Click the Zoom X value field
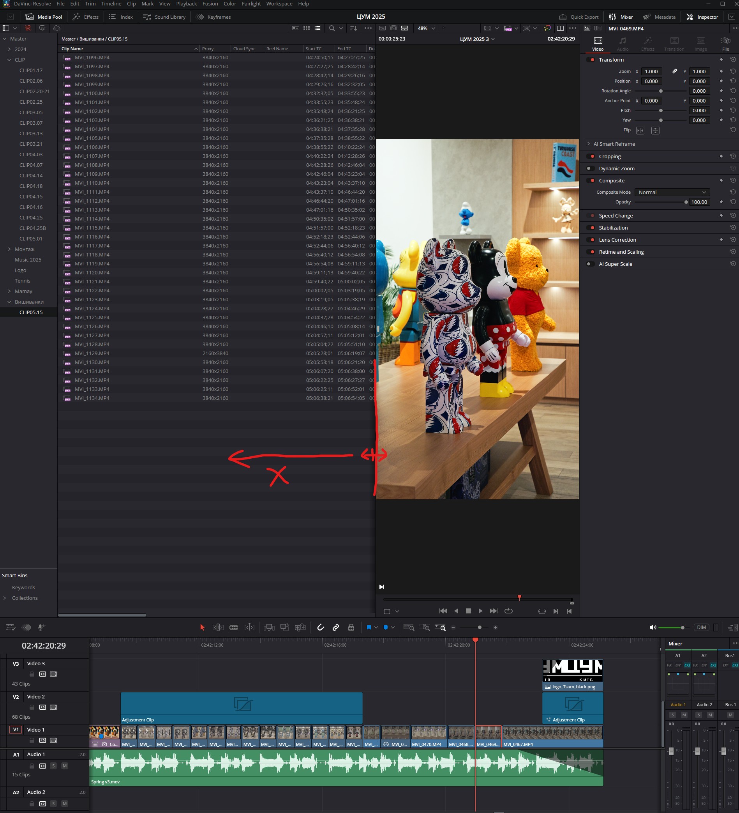This screenshot has width=739, height=813. point(651,71)
